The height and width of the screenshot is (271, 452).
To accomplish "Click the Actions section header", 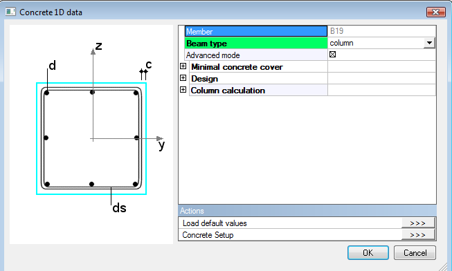I will tap(307, 211).
